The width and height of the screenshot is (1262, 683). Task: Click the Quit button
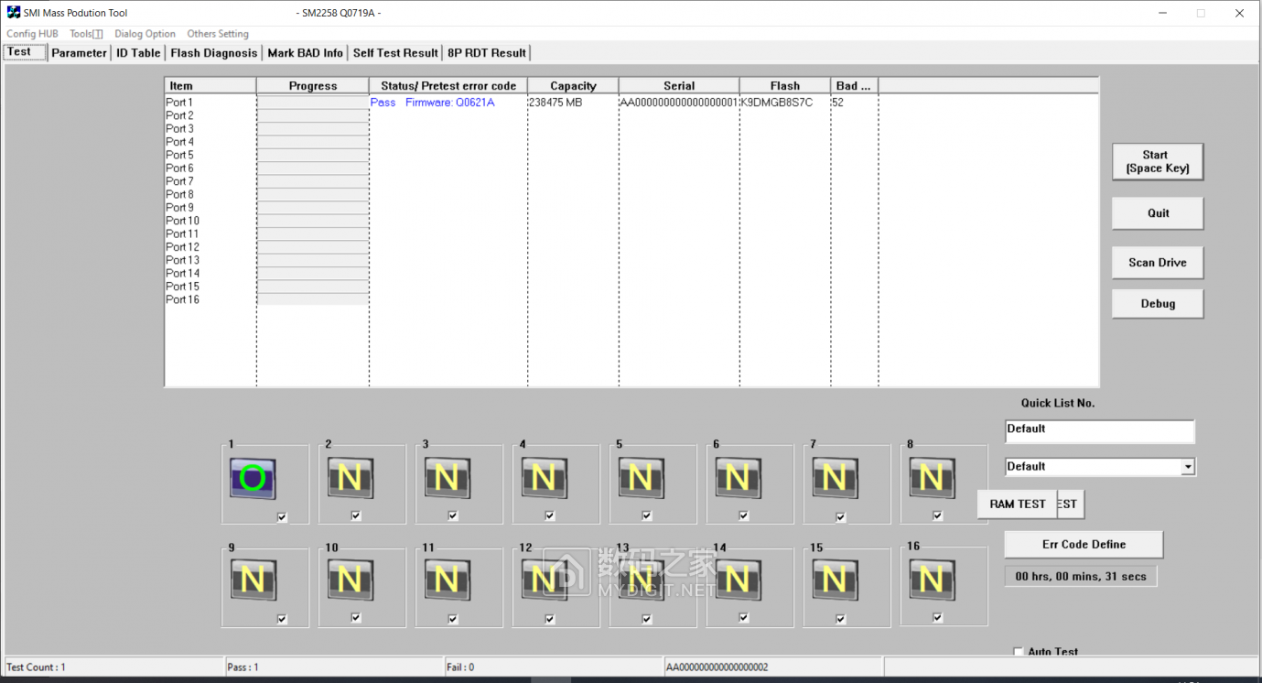(x=1158, y=213)
